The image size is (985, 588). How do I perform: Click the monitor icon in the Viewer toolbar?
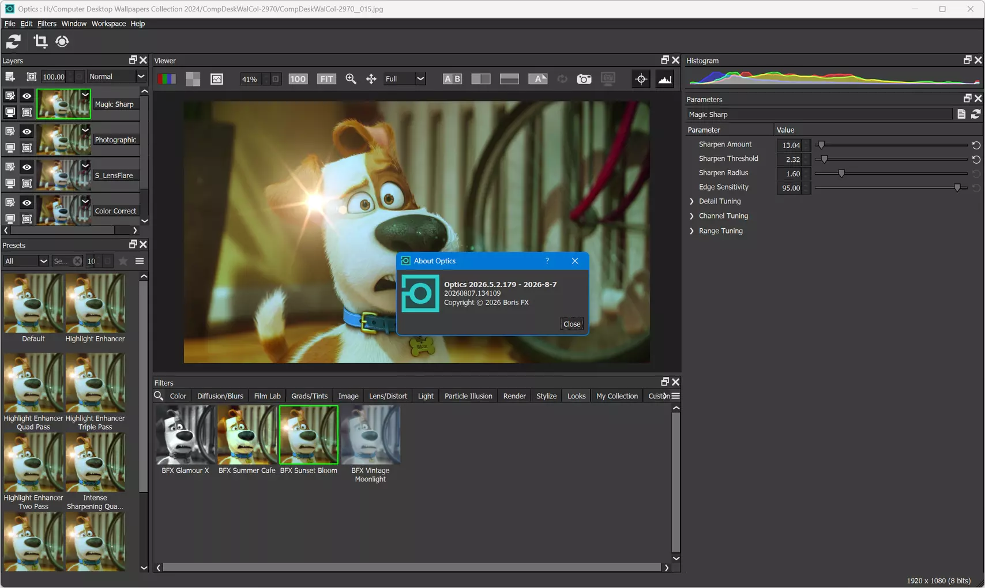(x=608, y=79)
